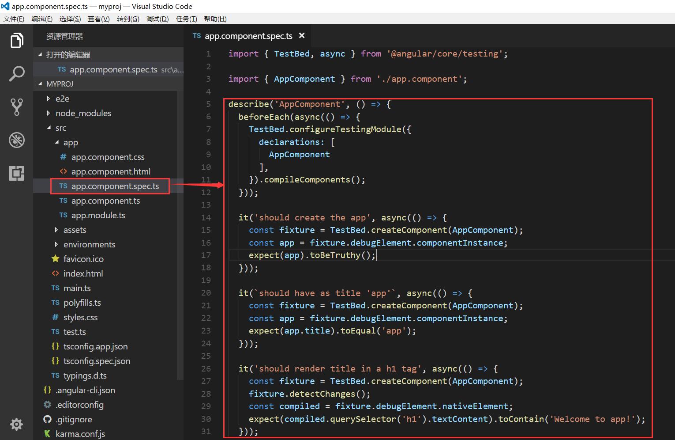This screenshot has height=440, width=675.
Task: Open .editorconfig file
Action: [105, 405]
